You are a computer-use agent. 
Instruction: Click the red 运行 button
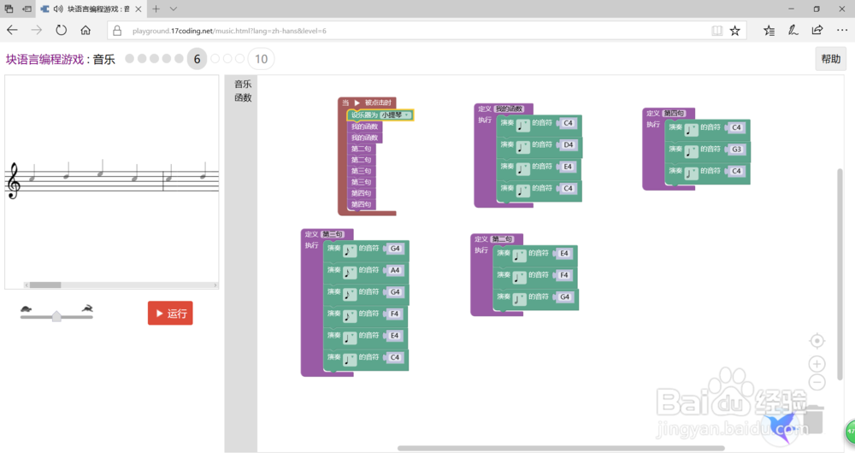[170, 313]
